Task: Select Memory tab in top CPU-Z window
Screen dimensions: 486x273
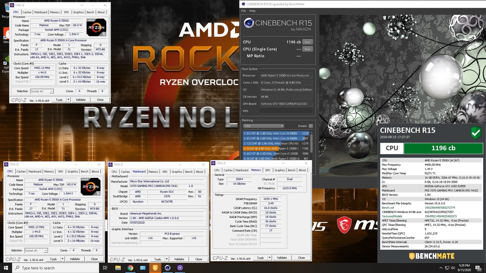Action: (x=55, y=12)
